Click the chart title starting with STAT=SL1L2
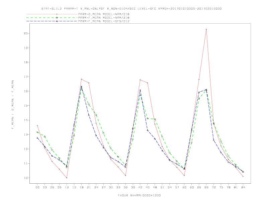 131,9
